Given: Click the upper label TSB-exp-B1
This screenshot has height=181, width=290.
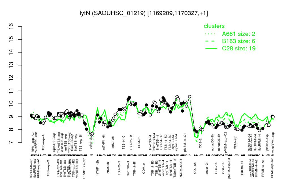Looking at the screenshot, I should point(80,143).
